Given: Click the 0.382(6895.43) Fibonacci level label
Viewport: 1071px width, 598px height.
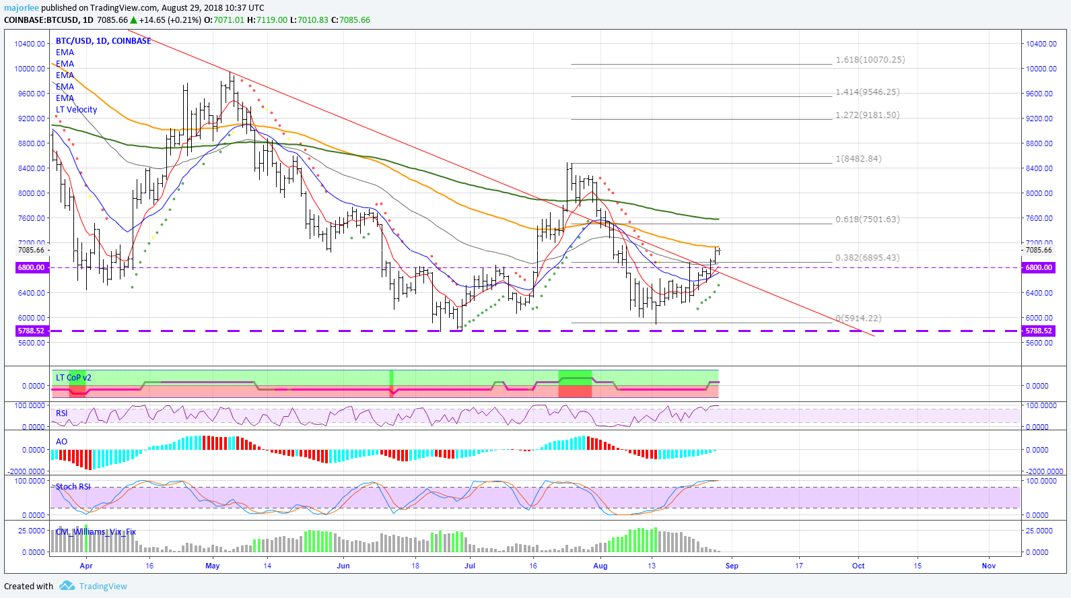Looking at the screenshot, I should click(868, 258).
